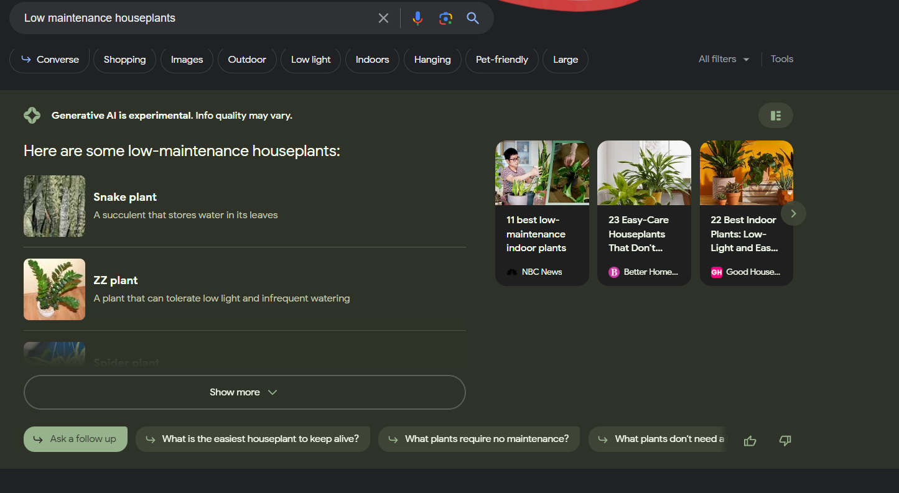Switch to the Shopping filter
This screenshot has width=899, height=493.
click(x=124, y=60)
